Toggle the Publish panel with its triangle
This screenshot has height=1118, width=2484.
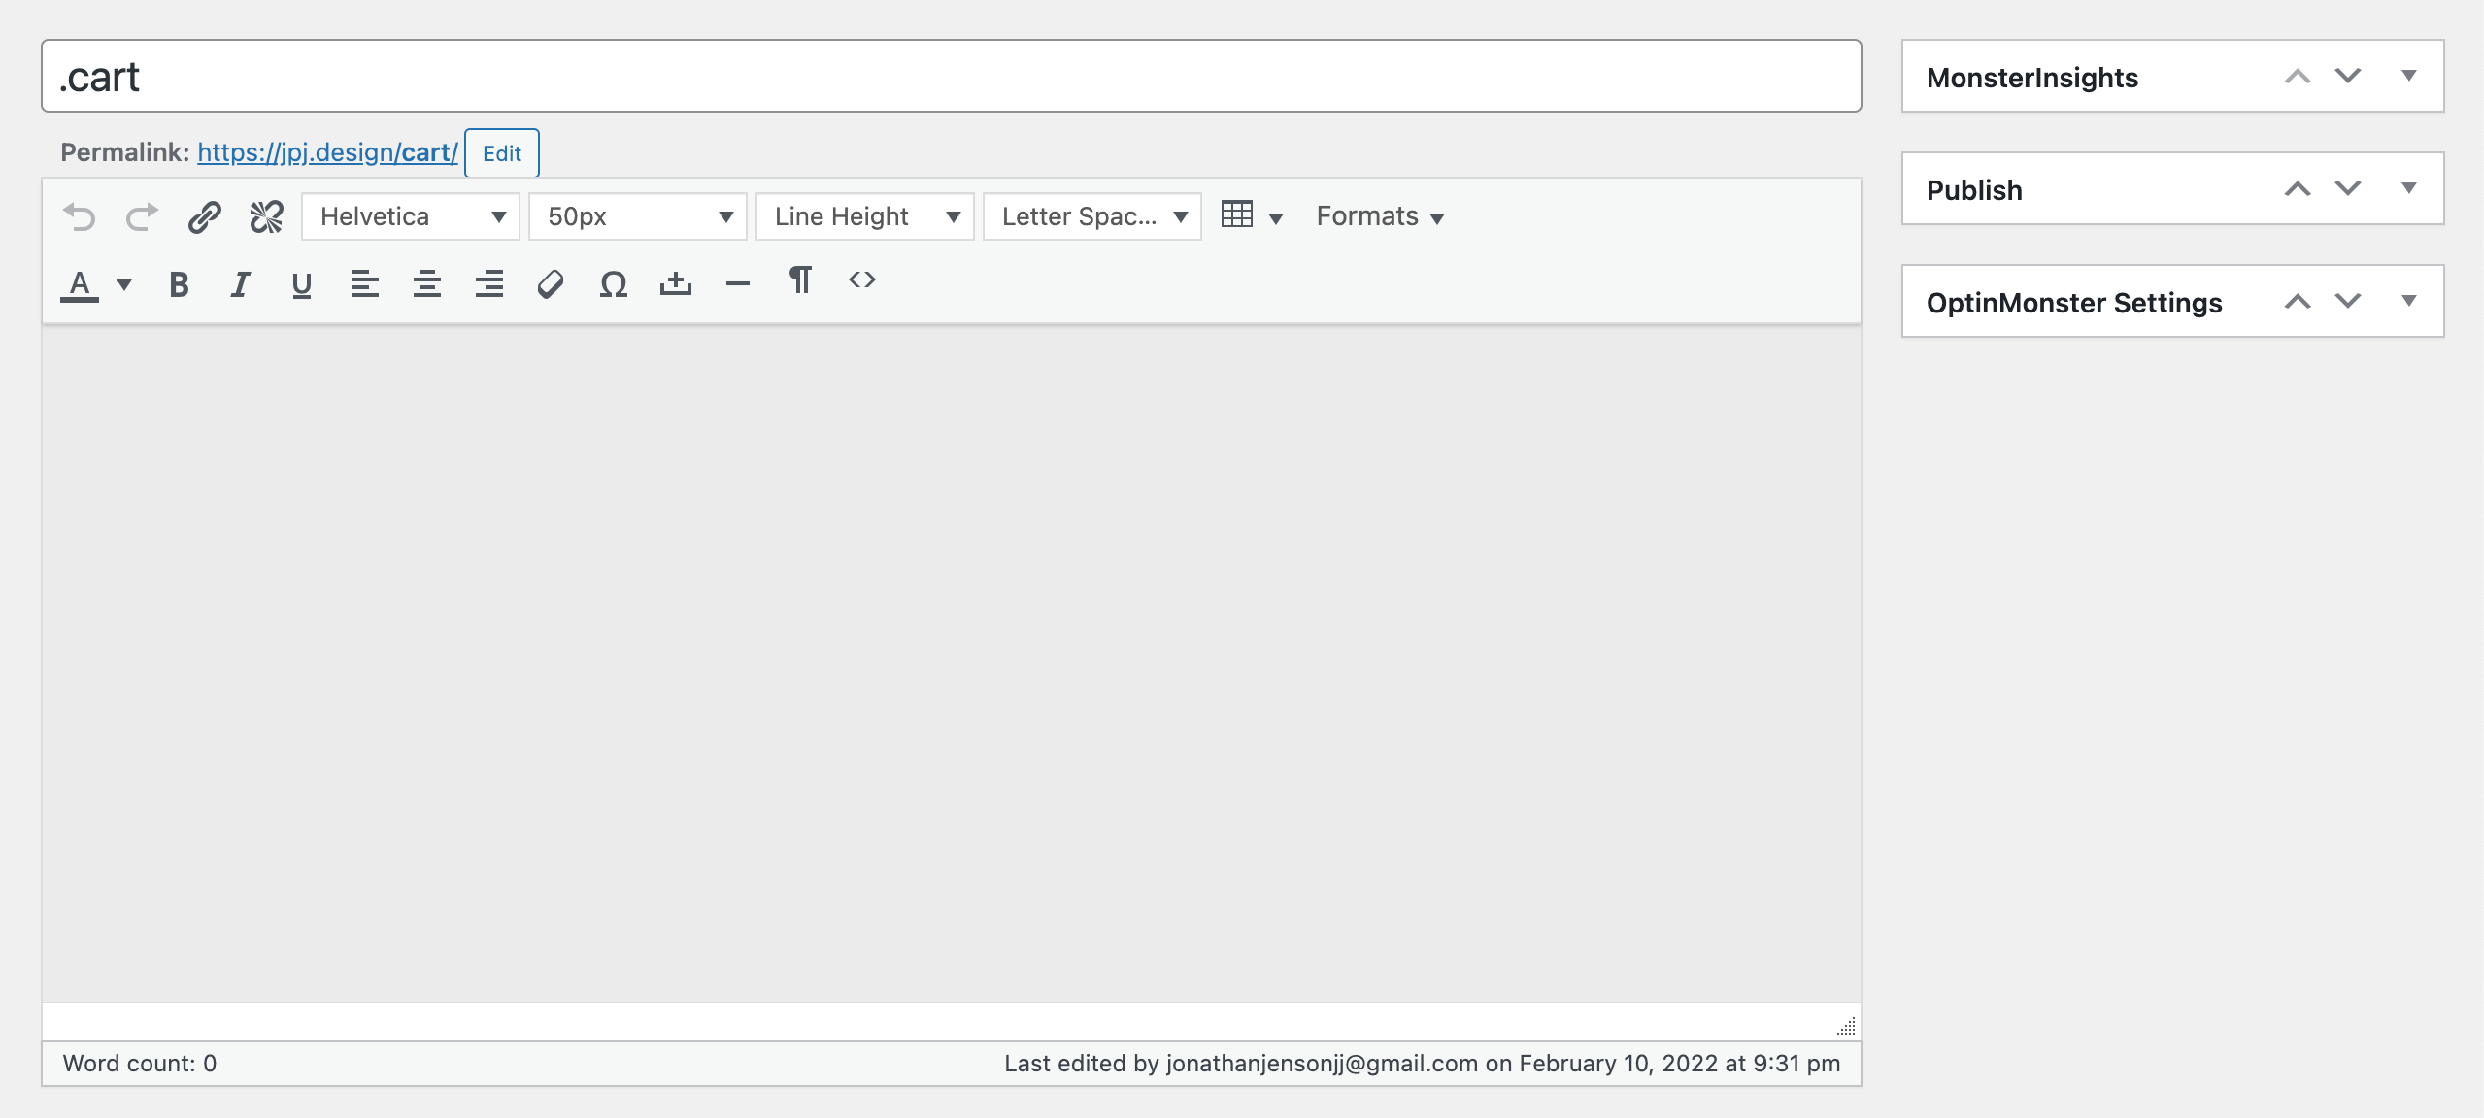point(2408,188)
